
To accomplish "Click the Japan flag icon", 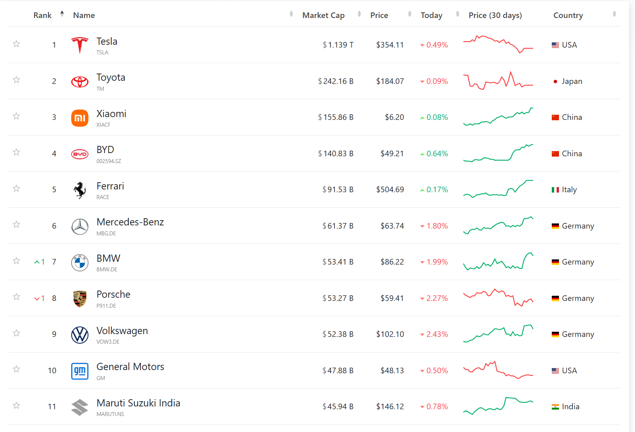I will [x=555, y=82].
